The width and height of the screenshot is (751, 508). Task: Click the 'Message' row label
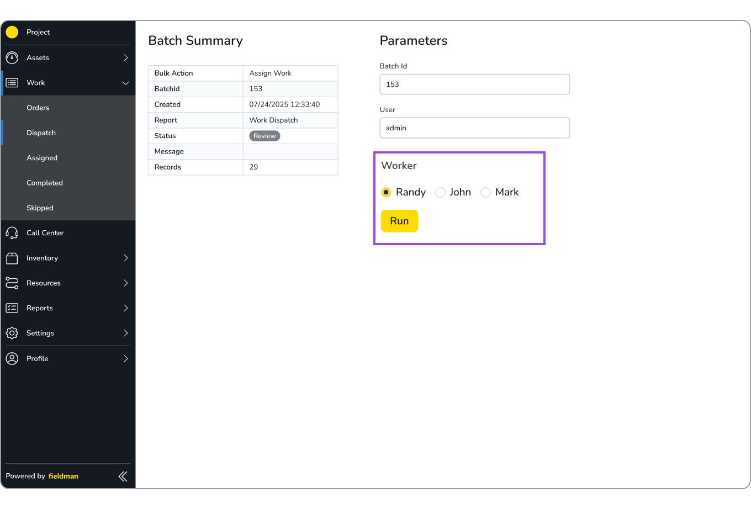click(x=169, y=151)
